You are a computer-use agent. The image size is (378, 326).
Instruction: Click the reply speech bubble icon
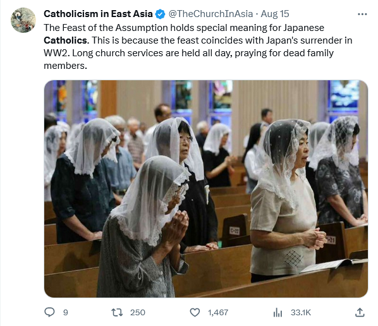[50, 312]
